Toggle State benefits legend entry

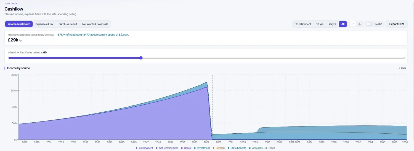tap(236, 148)
